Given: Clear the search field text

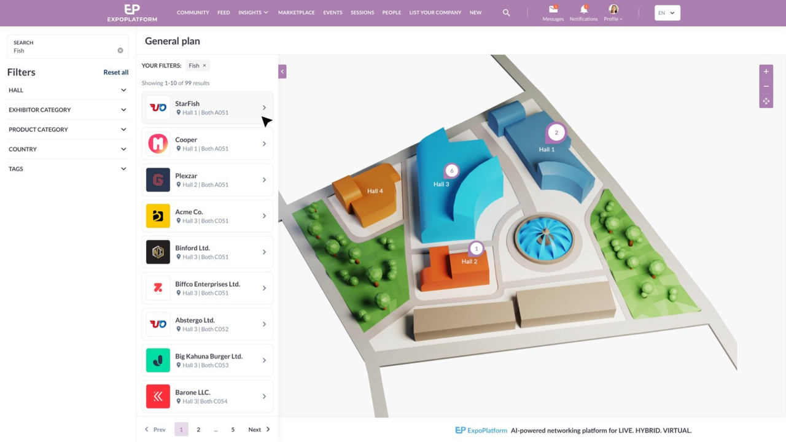Looking at the screenshot, I should click(x=120, y=51).
